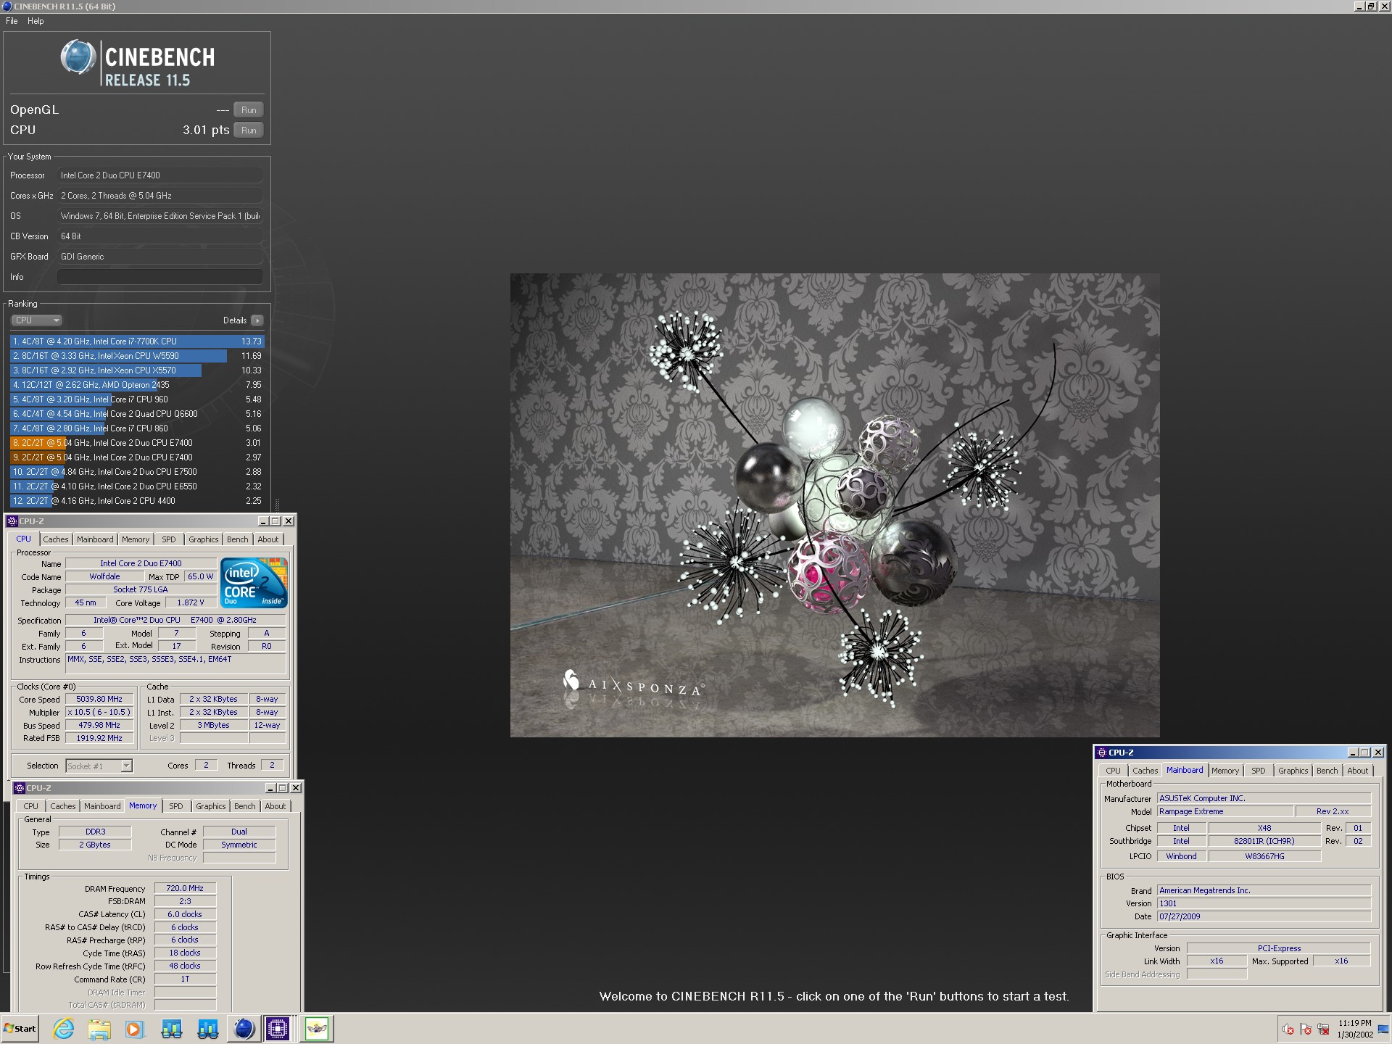Click title bar icon of CPU-Z Mainboard window
The height and width of the screenshot is (1044, 1392).
pos(1101,753)
